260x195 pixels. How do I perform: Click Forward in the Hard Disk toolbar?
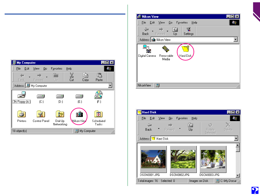[170, 127]
